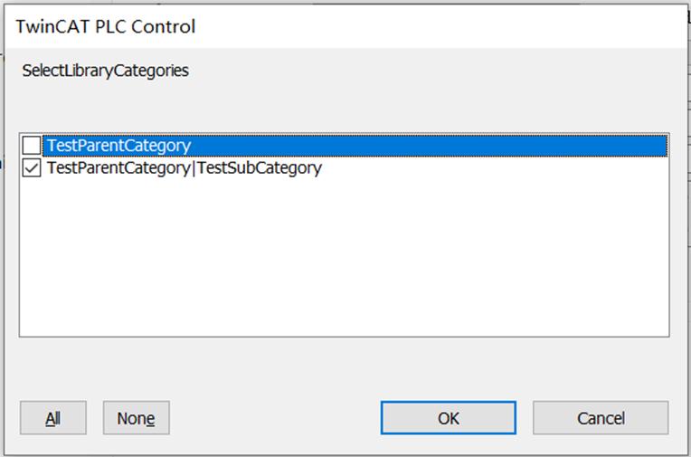Click empty title bar area right of the title
The image size is (691, 457).
coord(452,26)
